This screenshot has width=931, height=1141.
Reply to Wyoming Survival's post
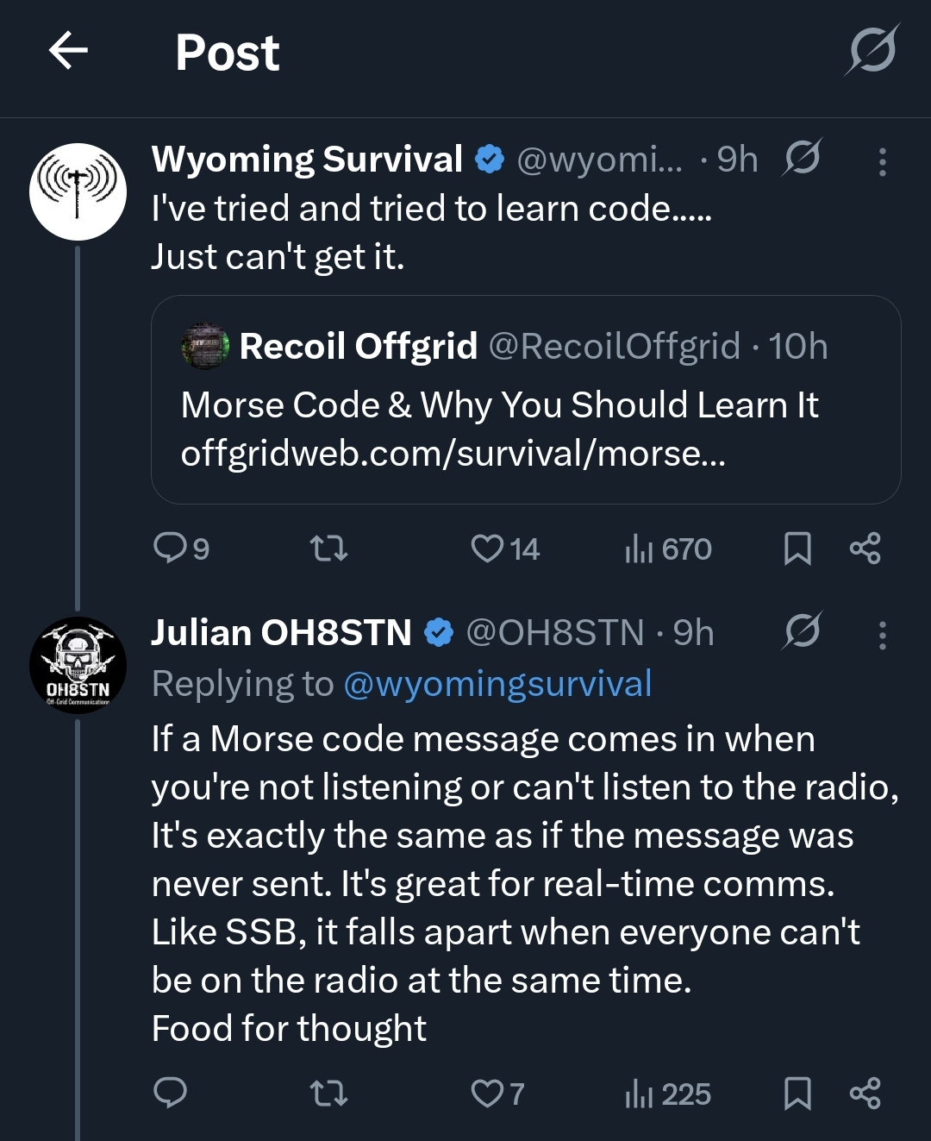click(x=170, y=548)
